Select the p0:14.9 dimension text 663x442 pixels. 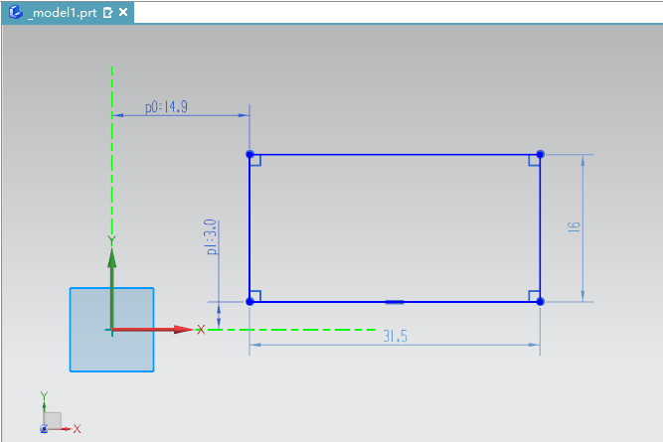167,107
